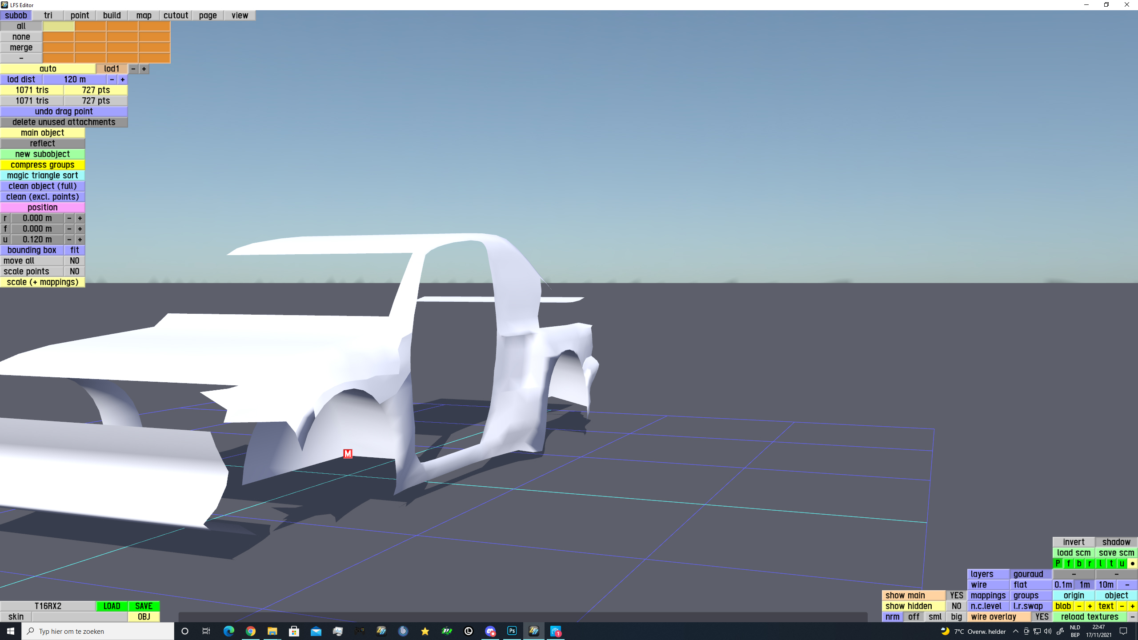The width and height of the screenshot is (1138, 640).
Task: Increase blob size with its plus button
Action: [1090, 606]
